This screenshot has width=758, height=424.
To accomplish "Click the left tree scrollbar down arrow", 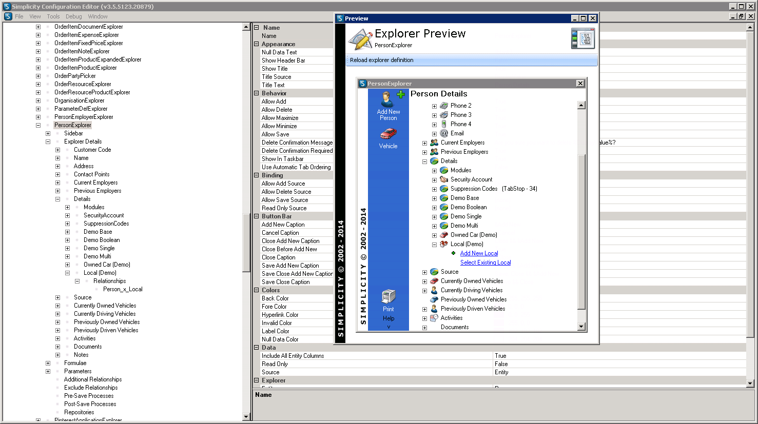I will (246, 417).
